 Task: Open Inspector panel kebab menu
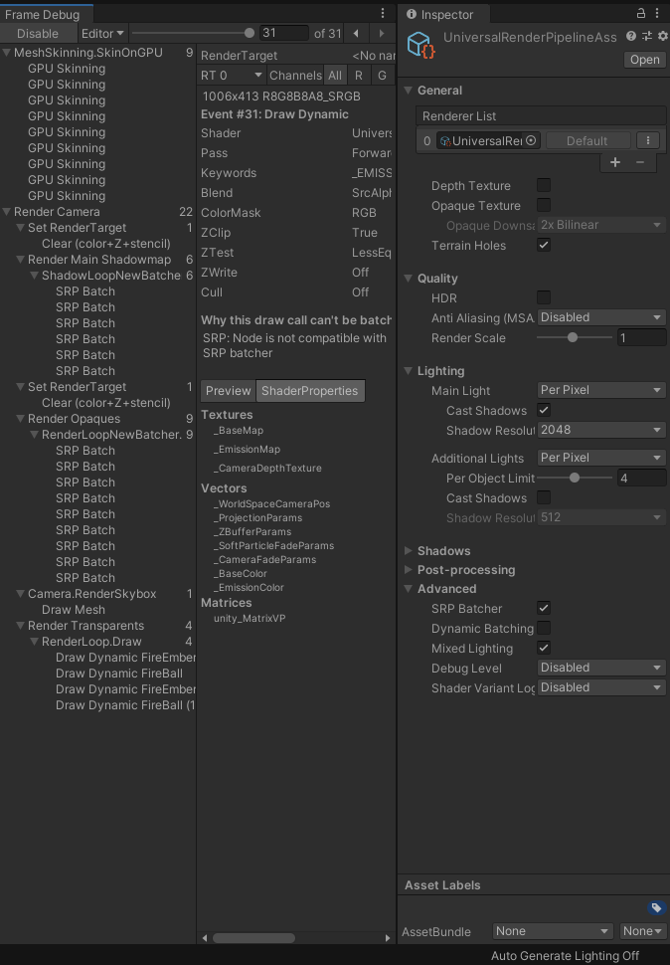click(x=657, y=13)
